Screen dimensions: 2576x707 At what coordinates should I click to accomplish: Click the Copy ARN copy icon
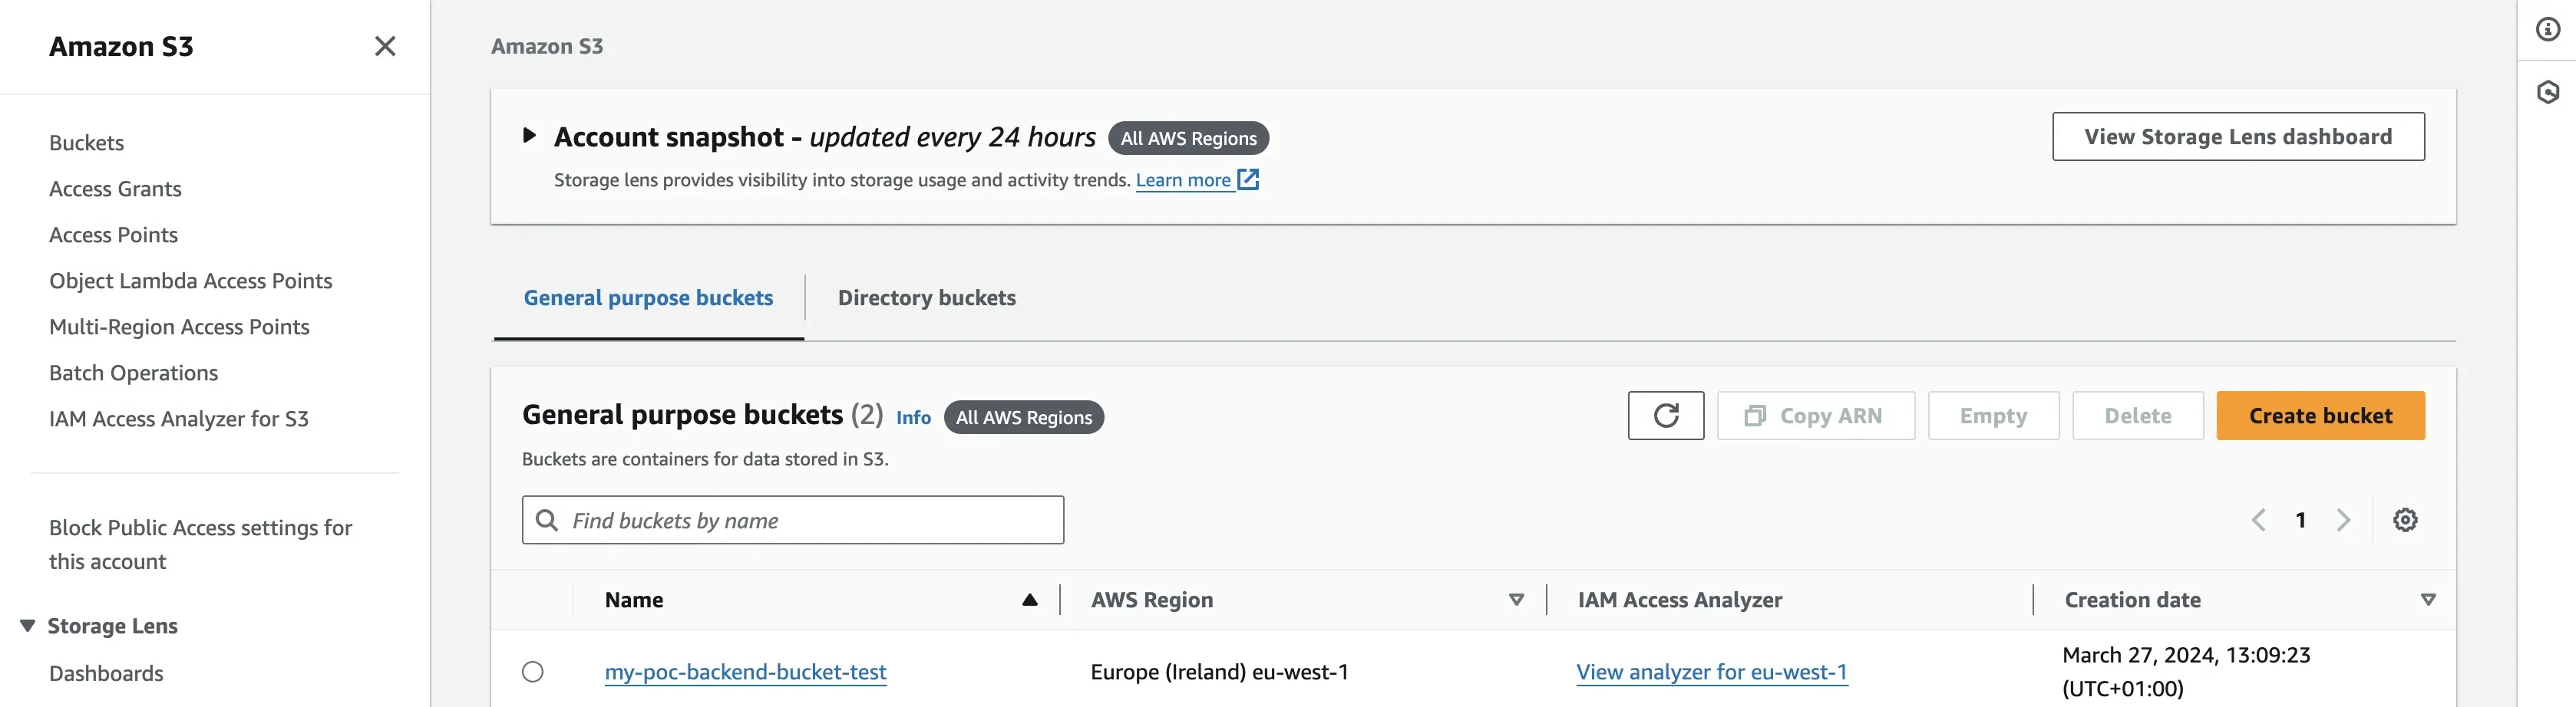coord(1755,416)
